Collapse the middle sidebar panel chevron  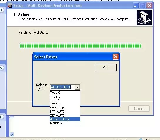click(x=1, y=68)
